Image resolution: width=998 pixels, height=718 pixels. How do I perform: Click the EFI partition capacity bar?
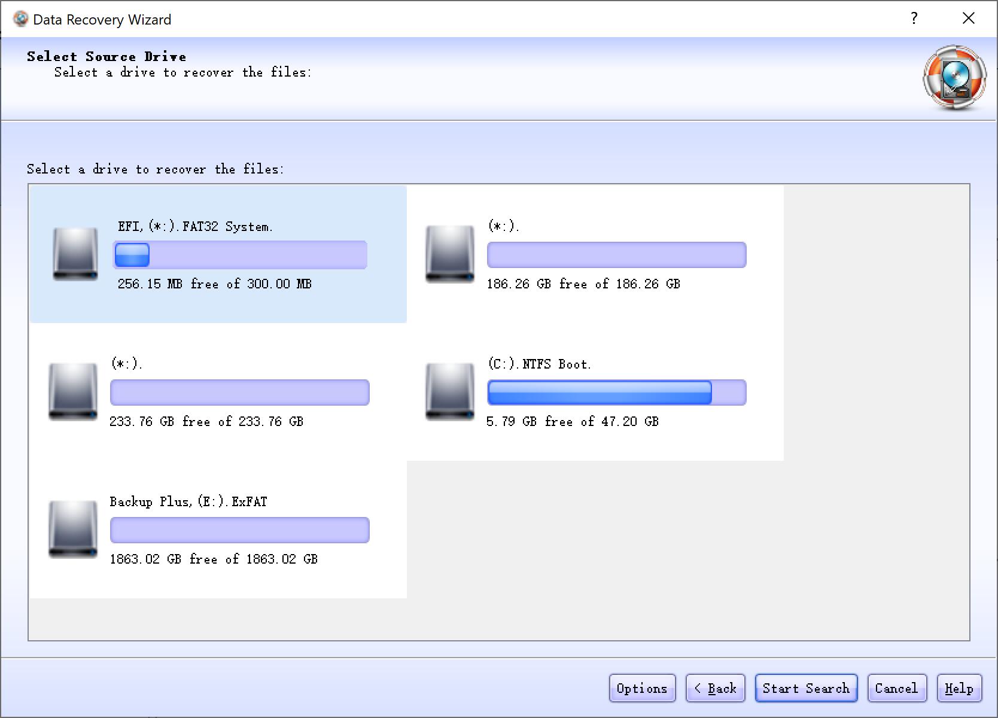[x=240, y=254]
